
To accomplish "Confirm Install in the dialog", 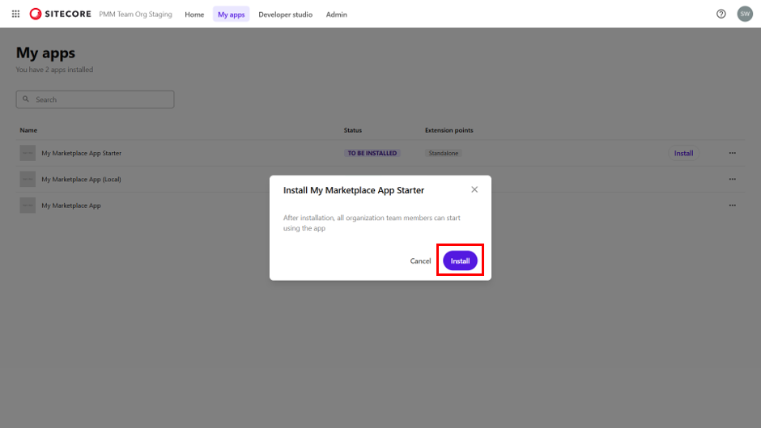I will tap(460, 261).
